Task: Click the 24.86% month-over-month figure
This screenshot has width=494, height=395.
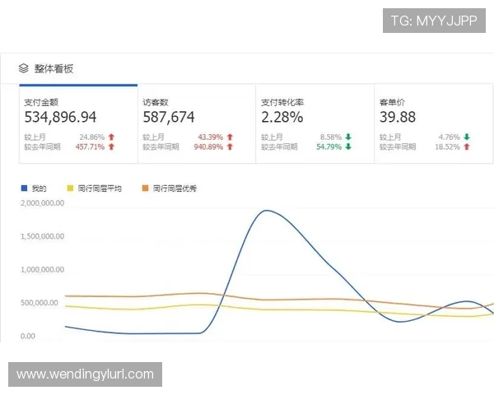Action: (x=92, y=137)
